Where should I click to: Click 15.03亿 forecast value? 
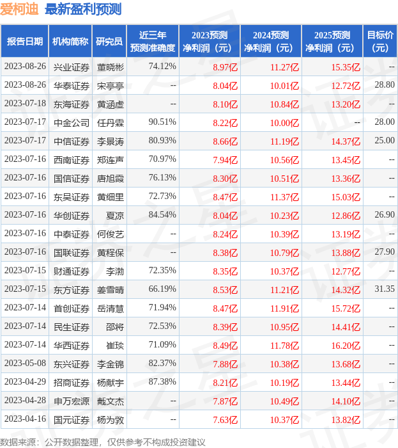coord(346,197)
